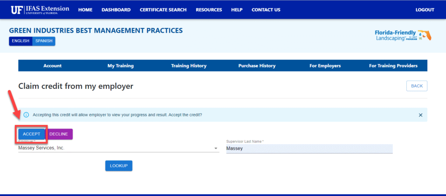Open the My Training tab

click(x=121, y=66)
